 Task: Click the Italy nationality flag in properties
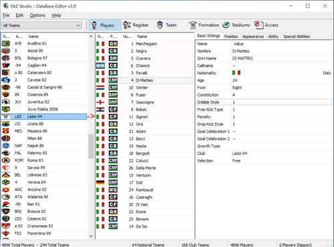236,73
